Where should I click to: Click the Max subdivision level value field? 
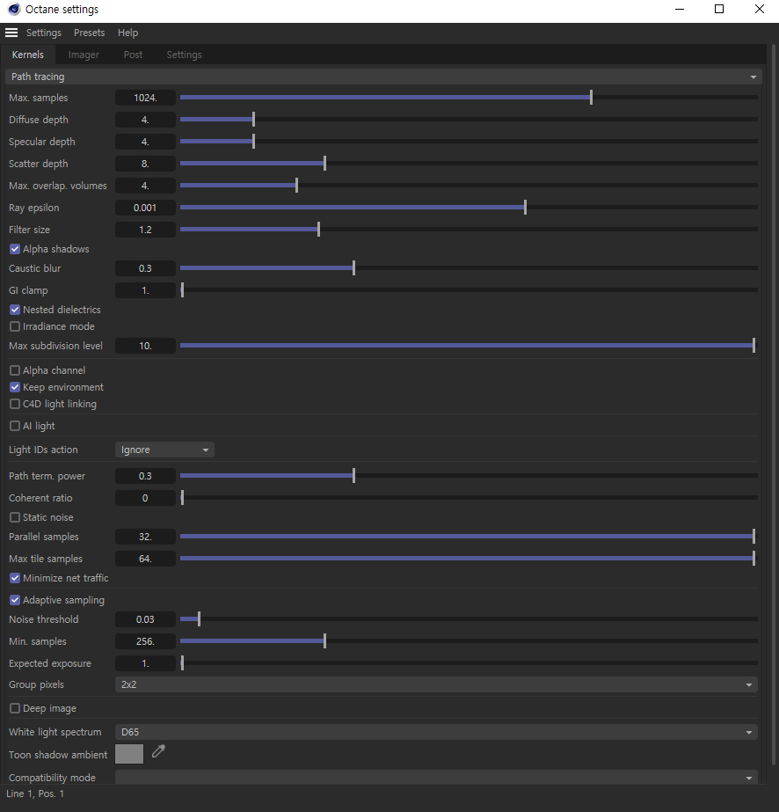[x=145, y=346]
